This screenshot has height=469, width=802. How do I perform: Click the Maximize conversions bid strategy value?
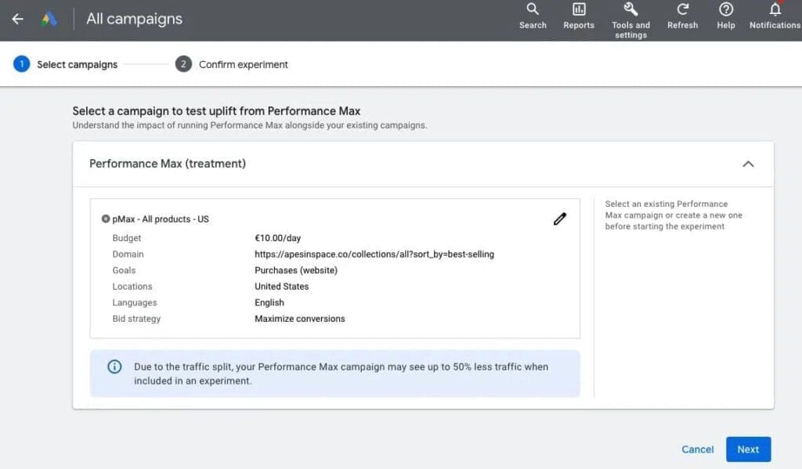point(300,319)
